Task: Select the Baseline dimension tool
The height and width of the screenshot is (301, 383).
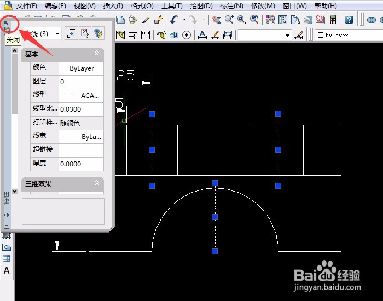Action: 132,35
